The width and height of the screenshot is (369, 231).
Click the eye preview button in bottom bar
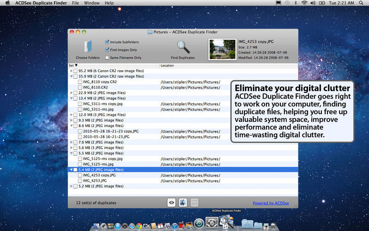pos(171,202)
